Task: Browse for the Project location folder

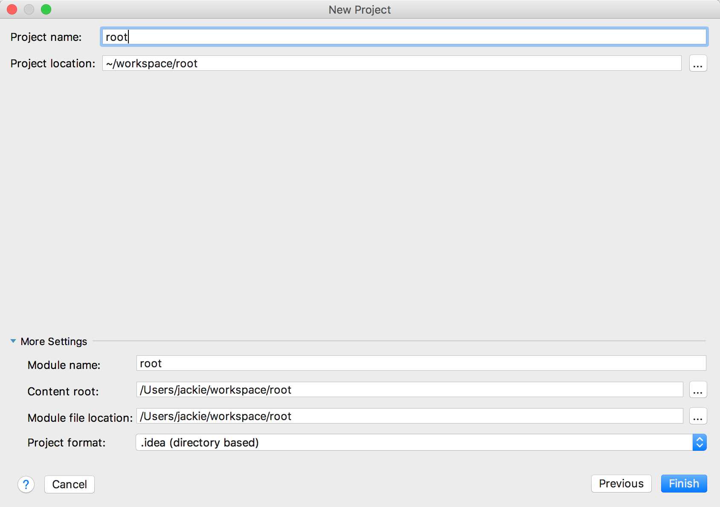Action: pos(698,63)
